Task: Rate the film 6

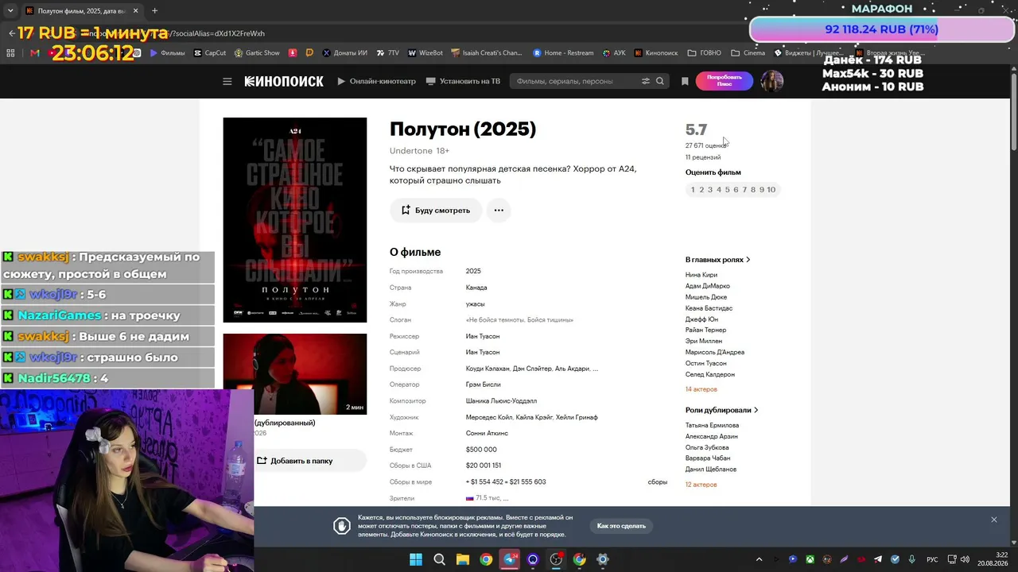Action: tap(736, 190)
